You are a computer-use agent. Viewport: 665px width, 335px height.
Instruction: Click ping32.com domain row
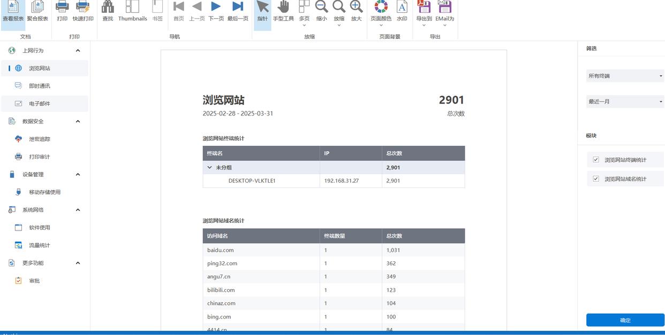click(x=334, y=263)
